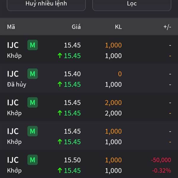Sort orders by the Giá column header
Viewport: 178px width, 178px height.
[x=76, y=27]
